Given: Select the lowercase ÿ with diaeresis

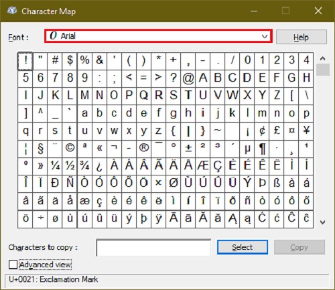Looking at the screenshot, I should point(158,219).
